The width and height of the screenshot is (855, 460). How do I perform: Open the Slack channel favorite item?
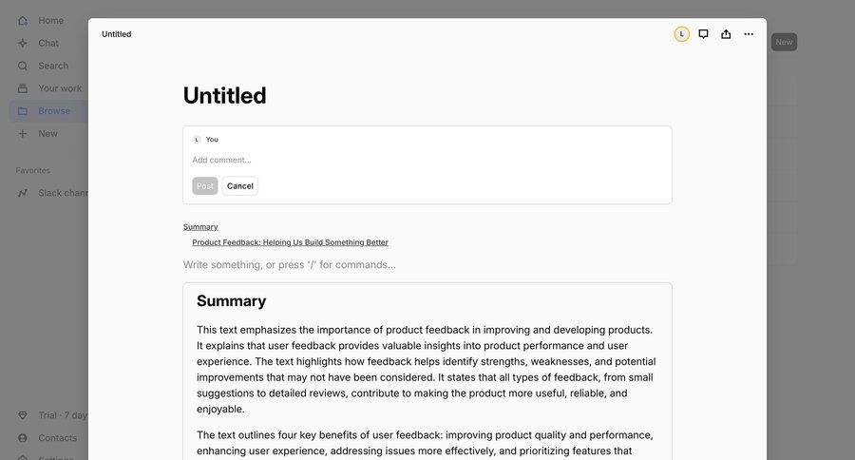coord(63,193)
